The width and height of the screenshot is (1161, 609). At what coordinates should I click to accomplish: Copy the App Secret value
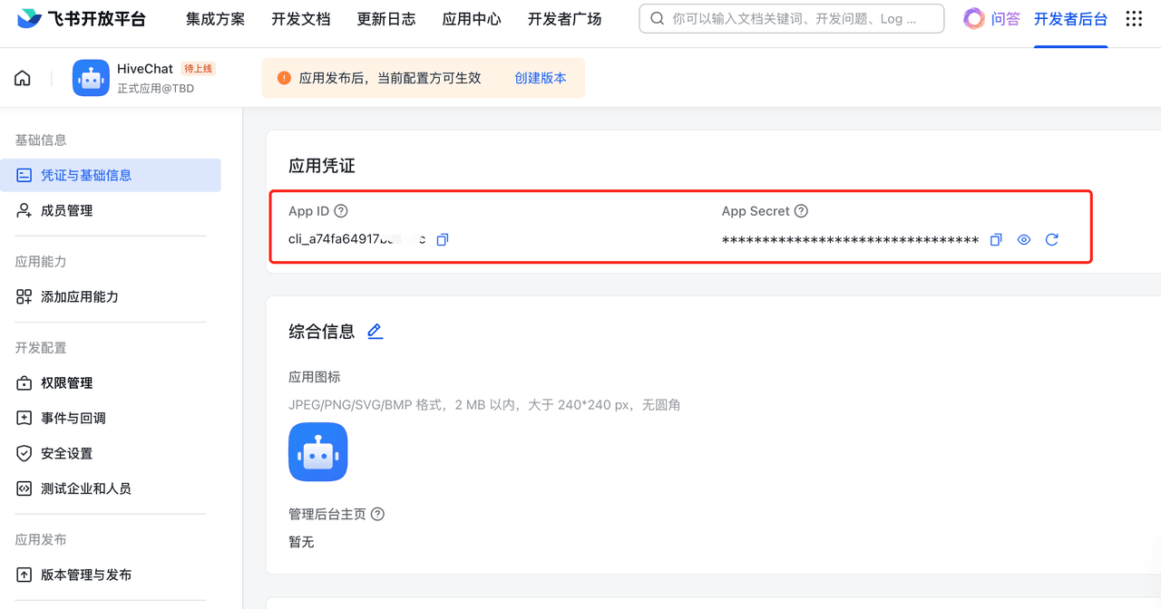pos(996,240)
